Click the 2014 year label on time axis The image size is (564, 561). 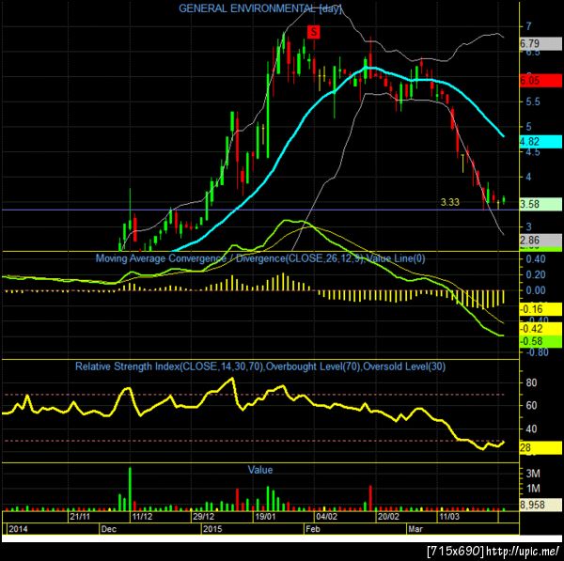tap(18, 529)
